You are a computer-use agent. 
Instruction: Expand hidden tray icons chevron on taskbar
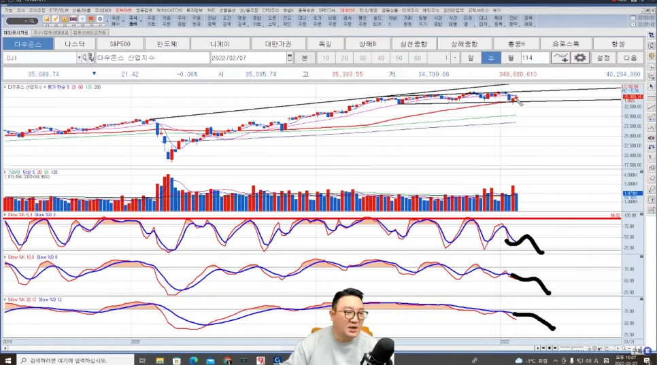[556, 360]
